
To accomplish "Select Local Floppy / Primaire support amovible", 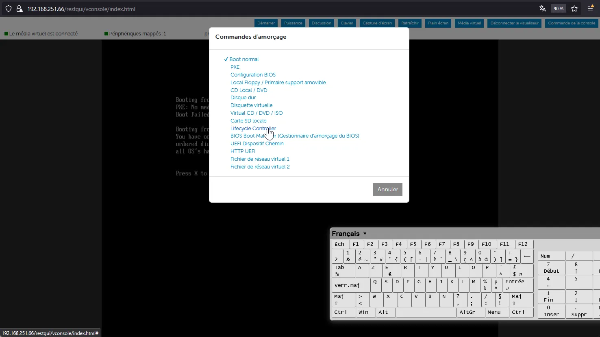I will point(278,83).
